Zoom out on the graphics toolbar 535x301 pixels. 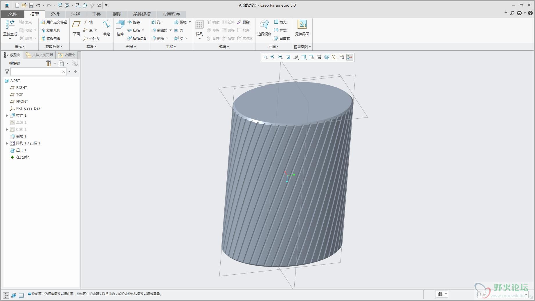280,57
